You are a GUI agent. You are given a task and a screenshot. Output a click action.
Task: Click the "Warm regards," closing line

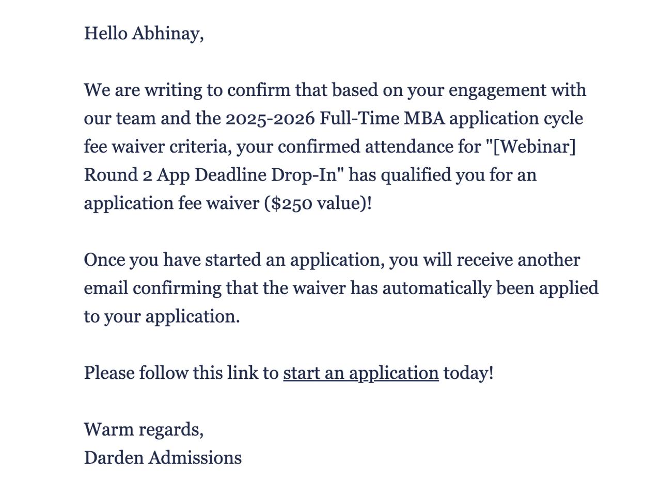[144, 429]
